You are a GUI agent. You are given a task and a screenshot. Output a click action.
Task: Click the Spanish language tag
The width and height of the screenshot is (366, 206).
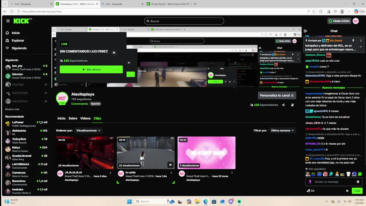(x=96, y=104)
